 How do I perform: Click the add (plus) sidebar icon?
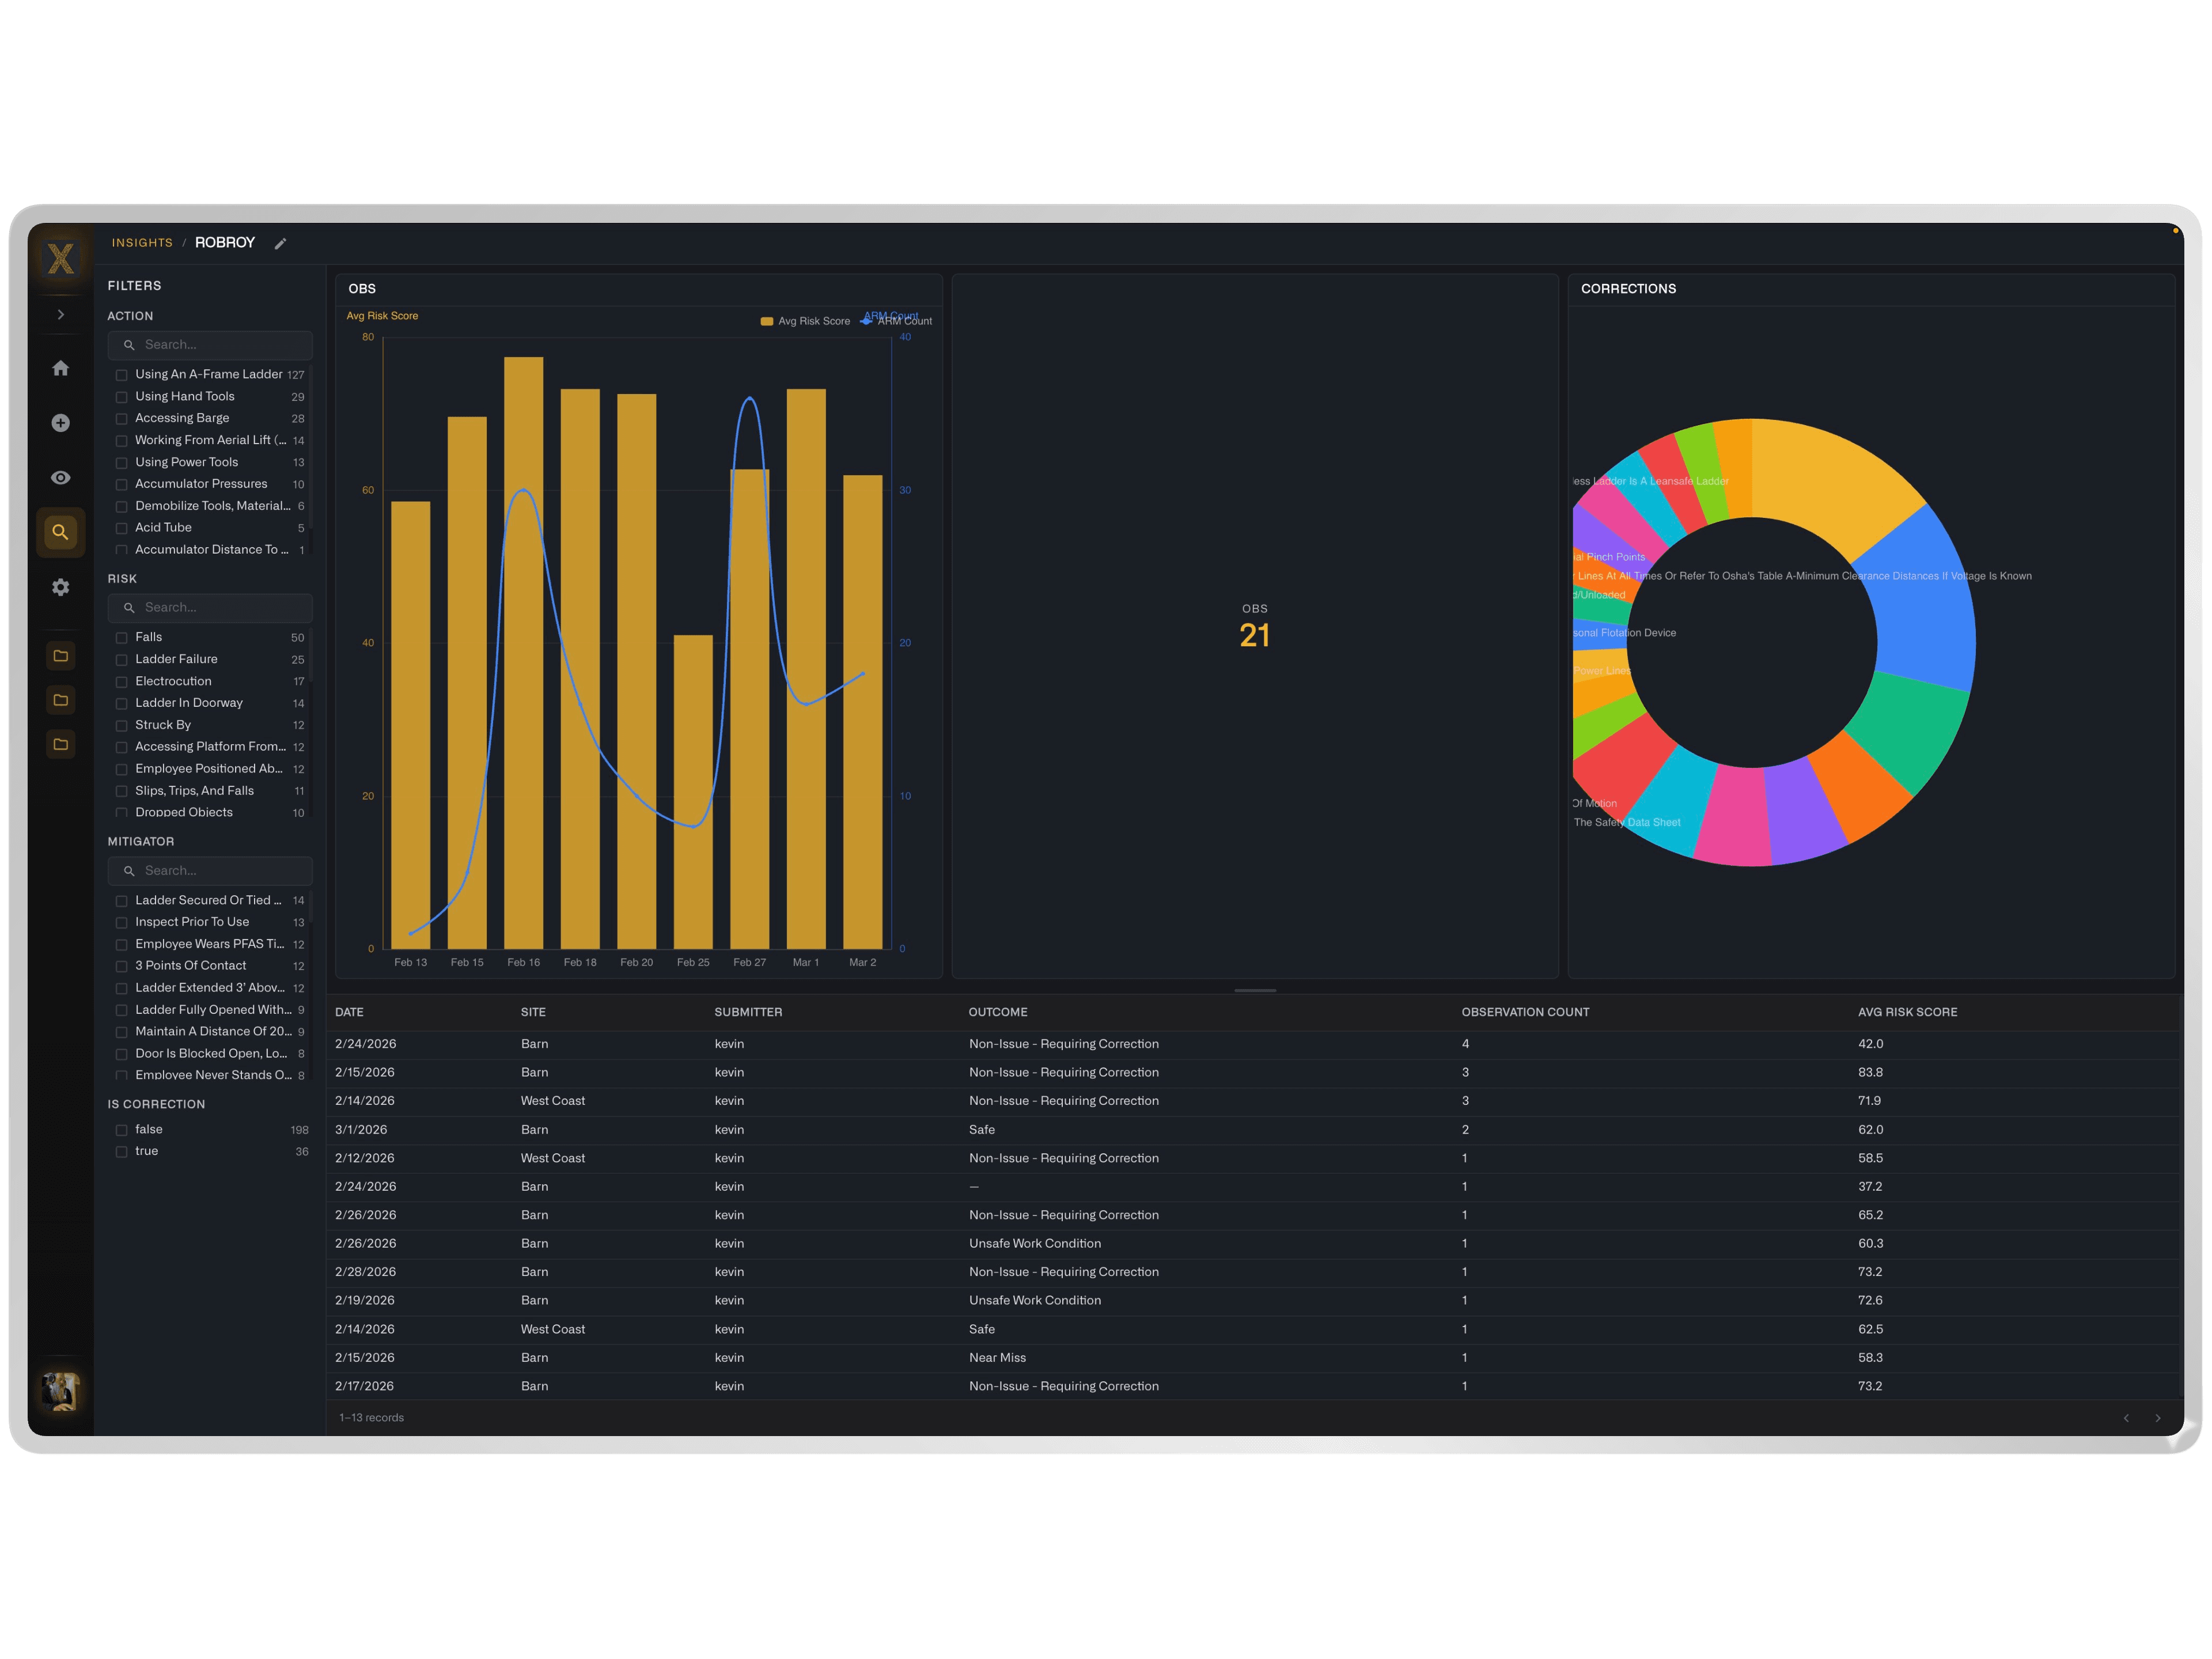(x=61, y=423)
